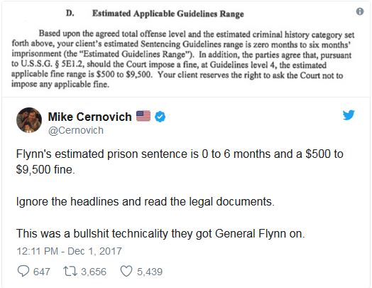Click the tweet text about Flynn's sentence
Screen dimensions: 372x288
click(180, 161)
